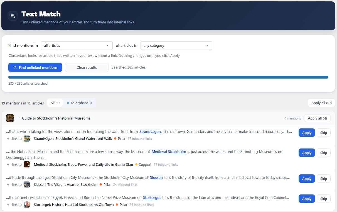
Task: Click the Clear results button
Action: pyautogui.click(x=87, y=67)
